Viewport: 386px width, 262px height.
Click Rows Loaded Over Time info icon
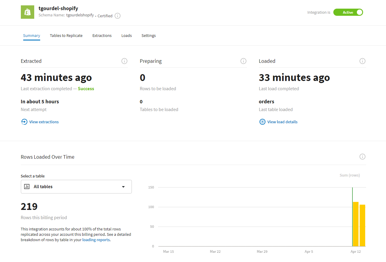362,157
